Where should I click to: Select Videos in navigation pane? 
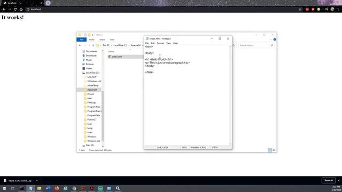(89, 68)
